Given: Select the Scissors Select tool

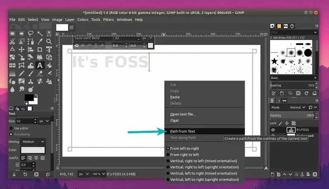Looking at the screenshot, I should pos(12,41).
